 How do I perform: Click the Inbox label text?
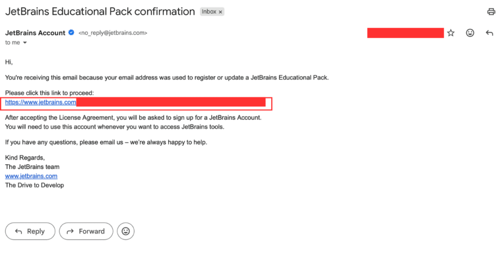(209, 12)
